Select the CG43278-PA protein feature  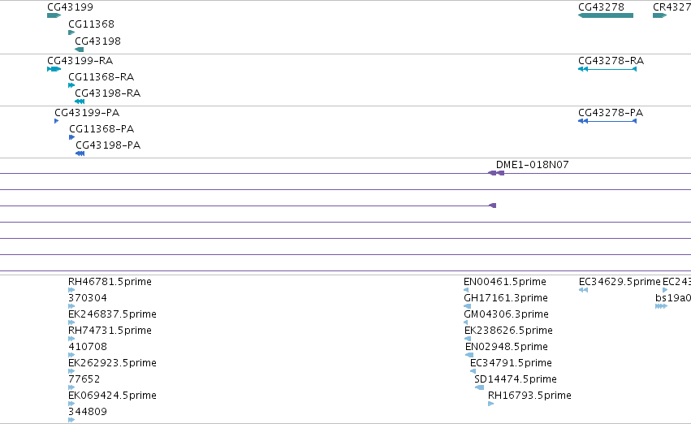[607, 121]
